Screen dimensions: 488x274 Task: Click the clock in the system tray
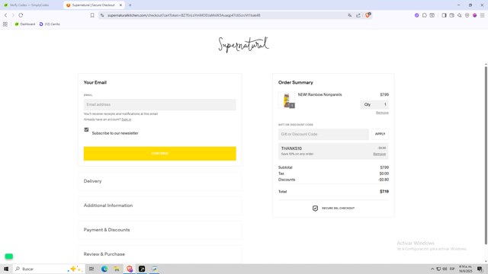click(x=465, y=269)
